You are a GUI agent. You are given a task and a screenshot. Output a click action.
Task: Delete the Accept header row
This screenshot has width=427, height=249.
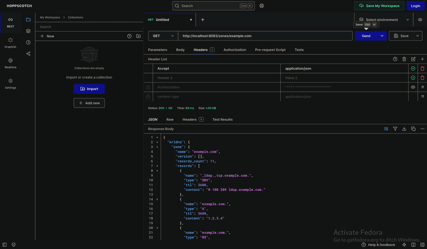(x=422, y=68)
